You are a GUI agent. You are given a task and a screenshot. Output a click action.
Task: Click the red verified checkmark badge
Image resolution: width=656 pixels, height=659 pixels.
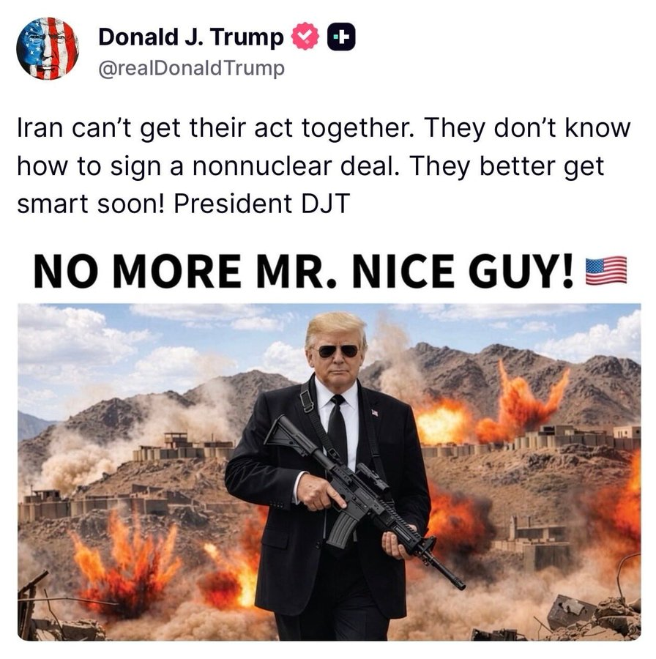305,36
